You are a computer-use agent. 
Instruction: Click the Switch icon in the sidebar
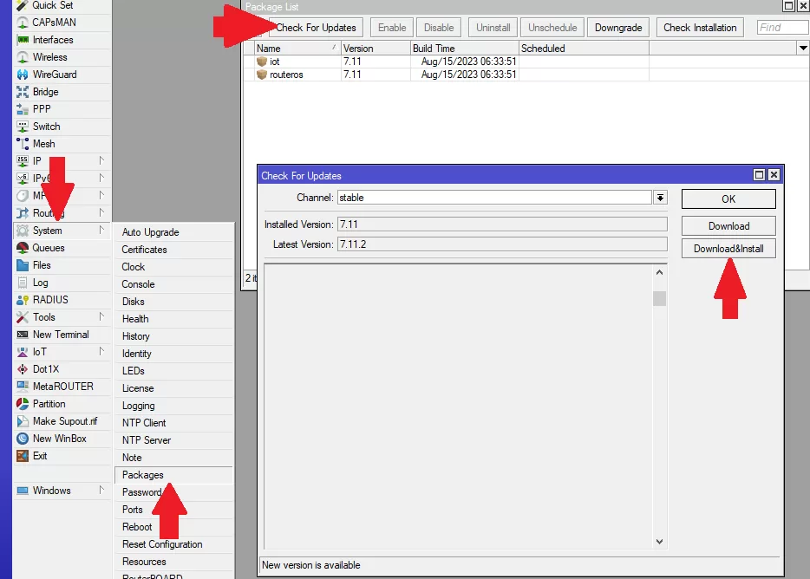coord(23,127)
